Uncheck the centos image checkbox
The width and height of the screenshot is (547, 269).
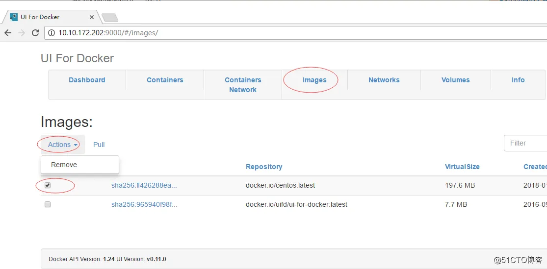(x=48, y=185)
